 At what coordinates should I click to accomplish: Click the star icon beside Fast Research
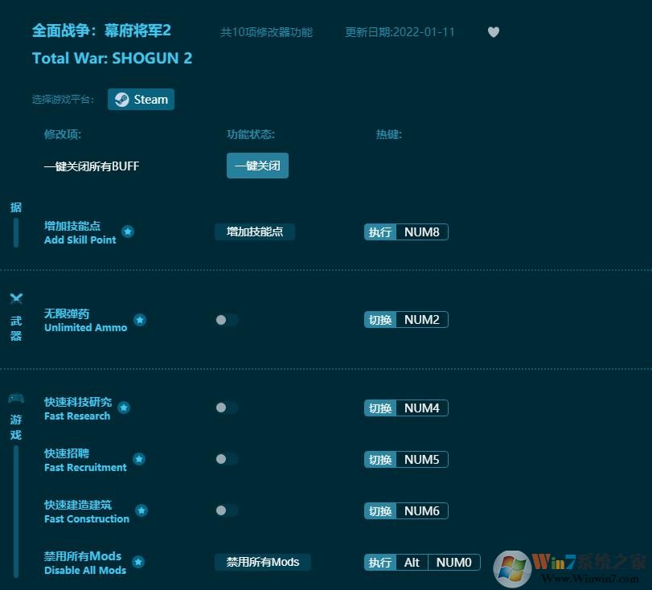click(x=125, y=408)
